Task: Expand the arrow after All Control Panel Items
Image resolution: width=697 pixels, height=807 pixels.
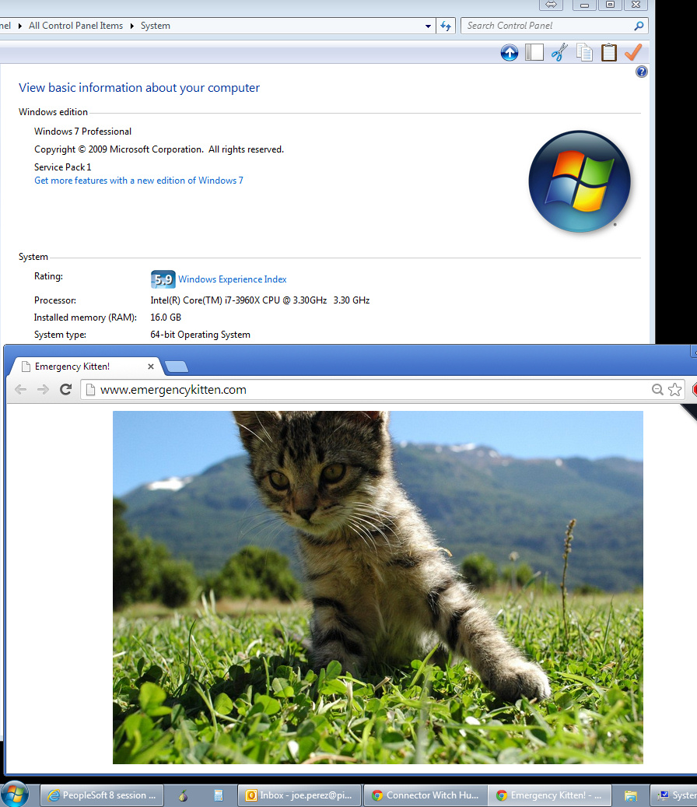Action: [x=131, y=26]
